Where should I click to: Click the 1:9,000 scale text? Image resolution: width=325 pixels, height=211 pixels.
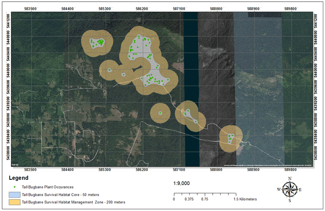coord(182,183)
